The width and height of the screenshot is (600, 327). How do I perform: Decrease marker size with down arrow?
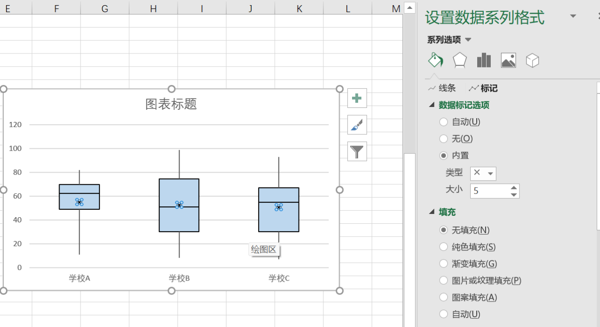(x=514, y=194)
